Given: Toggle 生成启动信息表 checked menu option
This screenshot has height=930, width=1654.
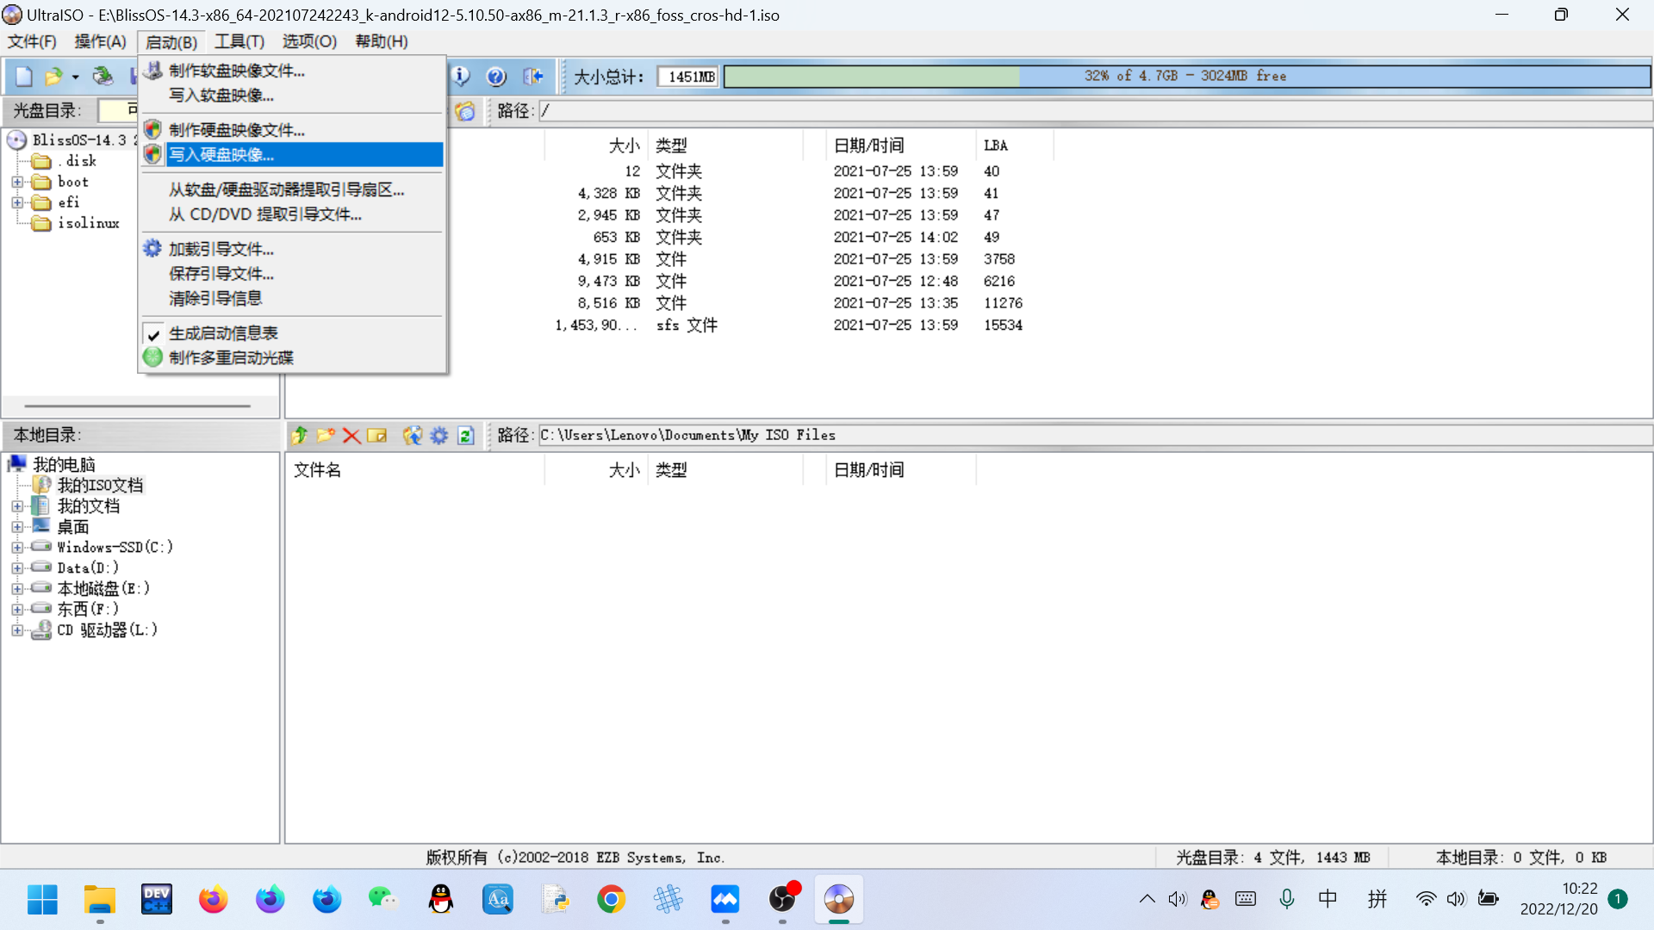Looking at the screenshot, I should point(223,333).
